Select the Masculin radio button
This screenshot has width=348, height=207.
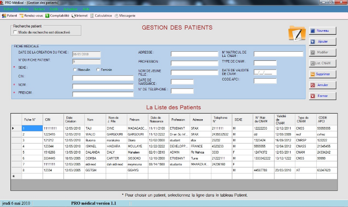(75, 70)
